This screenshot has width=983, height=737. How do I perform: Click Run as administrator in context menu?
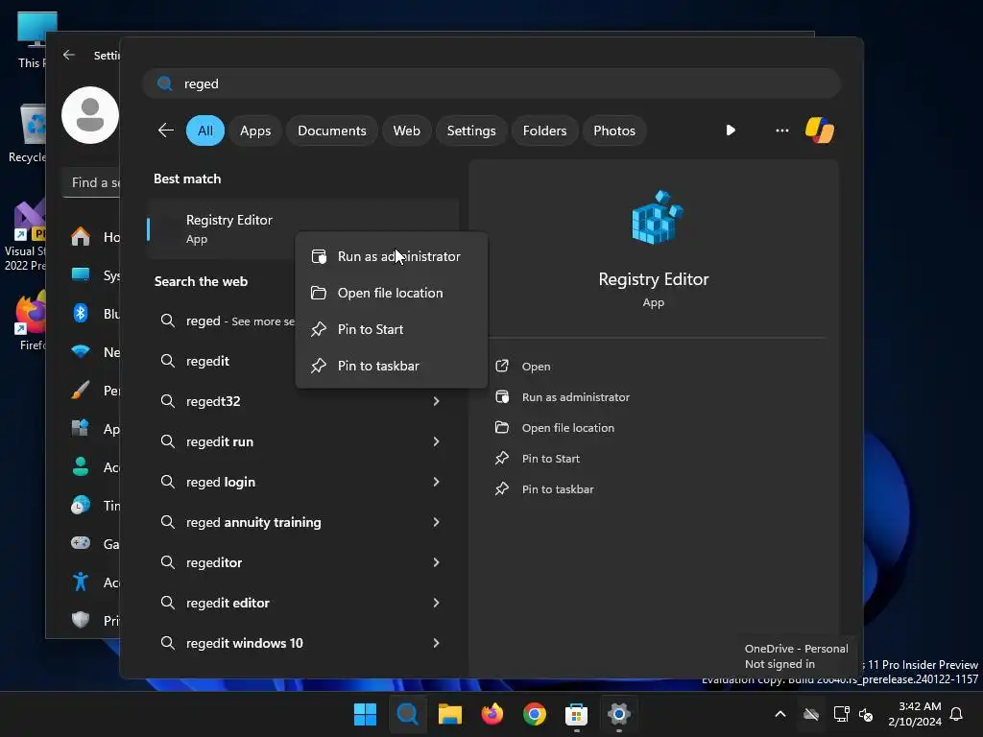392,256
